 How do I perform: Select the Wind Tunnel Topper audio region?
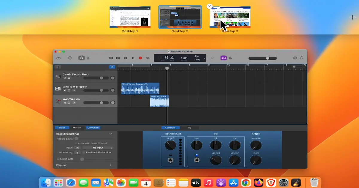pyautogui.click(x=140, y=89)
